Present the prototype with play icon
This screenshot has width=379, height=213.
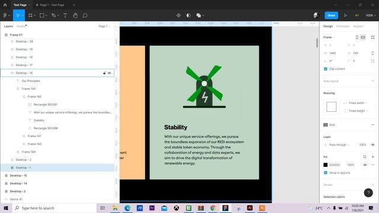[345, 15]
